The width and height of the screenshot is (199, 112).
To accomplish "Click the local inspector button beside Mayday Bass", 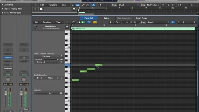I will pos(67,27).
